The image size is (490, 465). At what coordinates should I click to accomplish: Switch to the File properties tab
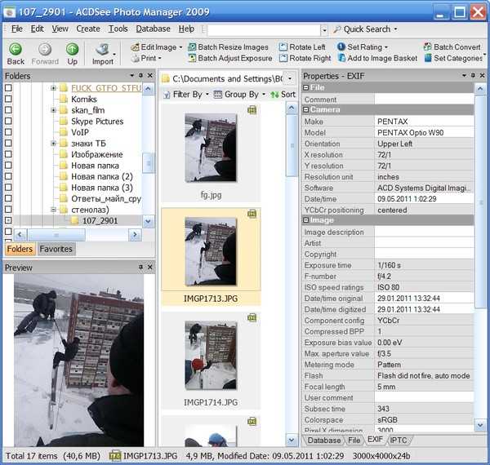(x=354, y=440)
